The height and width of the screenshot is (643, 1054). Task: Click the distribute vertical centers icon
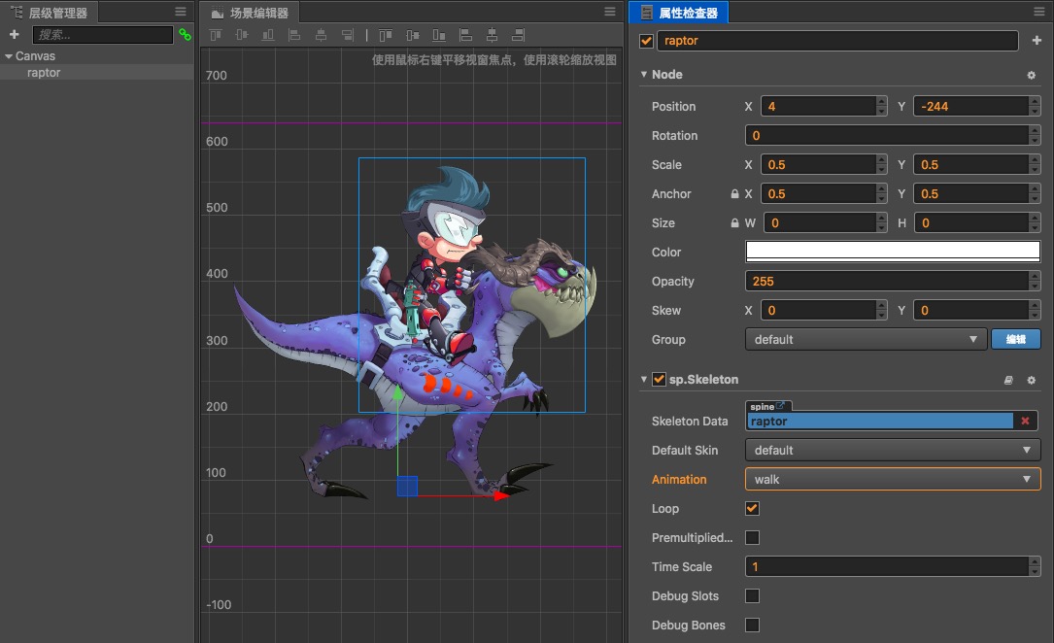pyautogui.click(x=413, y=35)
